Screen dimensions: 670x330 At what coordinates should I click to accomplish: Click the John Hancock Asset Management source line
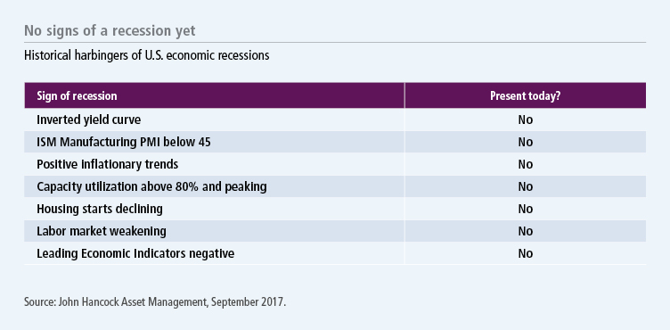(155, 301)
